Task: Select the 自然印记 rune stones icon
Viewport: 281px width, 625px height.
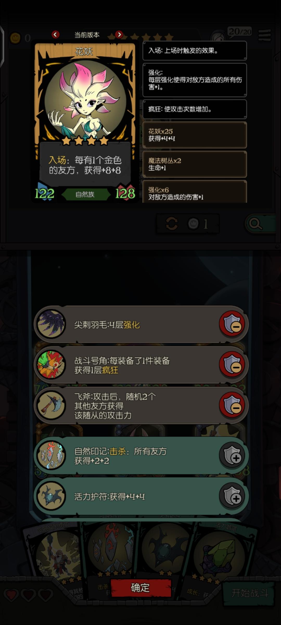Action: pos(51,455)
